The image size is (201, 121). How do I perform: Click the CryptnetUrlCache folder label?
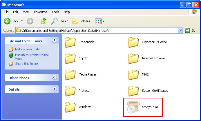tap(154, 42)
